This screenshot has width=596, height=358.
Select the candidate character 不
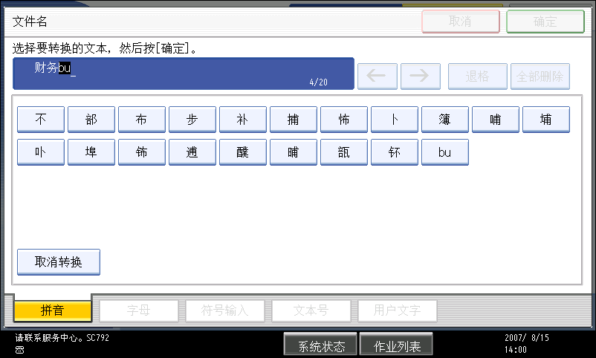coord(41,120)
